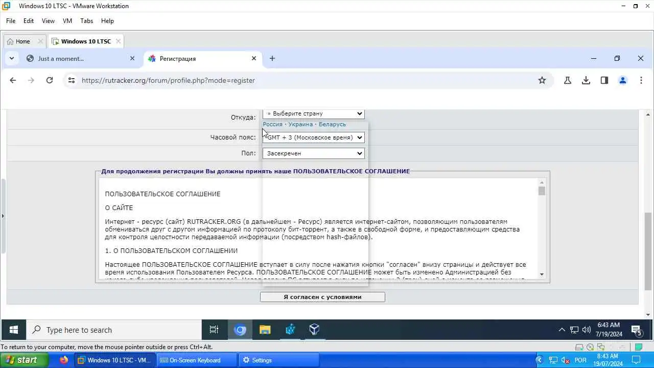Open the VMware Help menu

pos(107,21)
